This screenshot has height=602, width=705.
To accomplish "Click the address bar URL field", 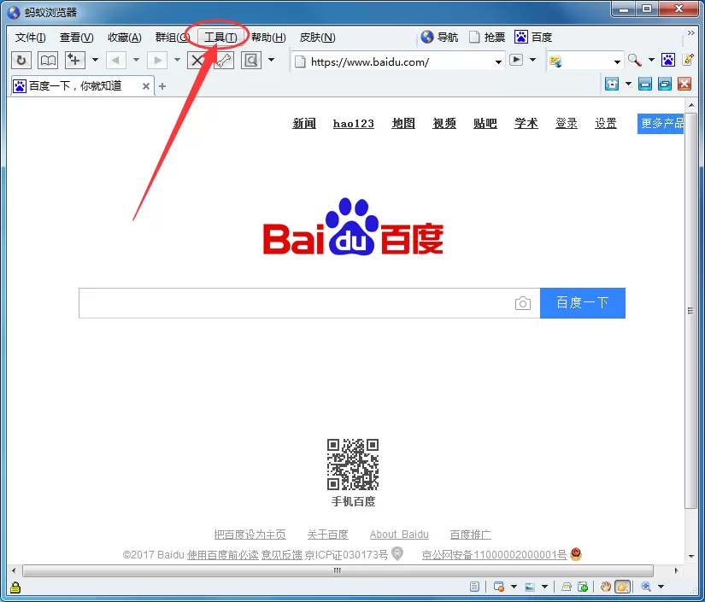I will click(400, 62).
